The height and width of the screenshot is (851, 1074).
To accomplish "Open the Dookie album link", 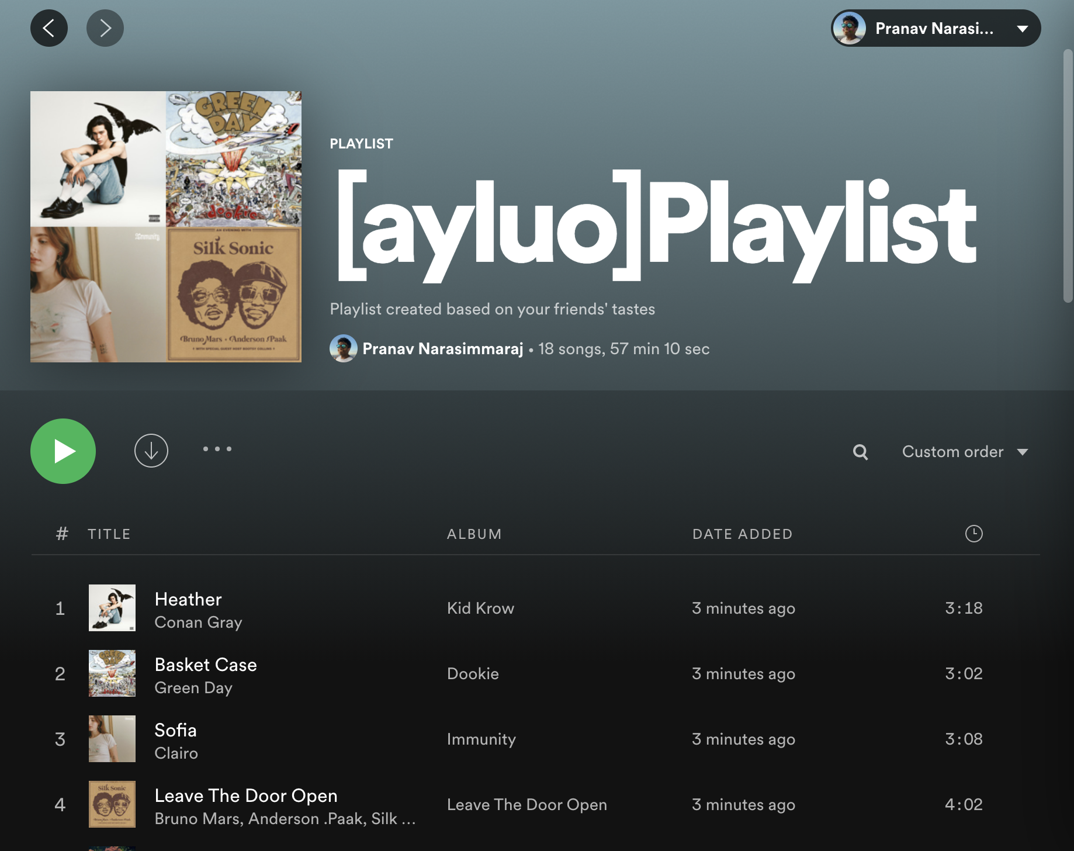I will pyautogui.click(x=473, y=674).
